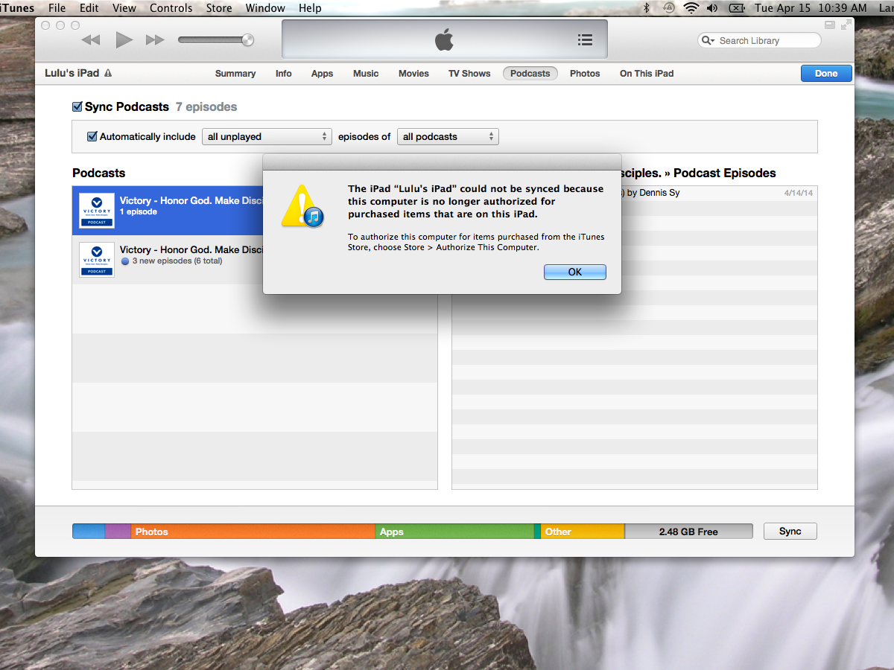The width and height of the screenshot is (894, 670).
Task: Toggle the Automatically include checkbox
Action: 92,136
